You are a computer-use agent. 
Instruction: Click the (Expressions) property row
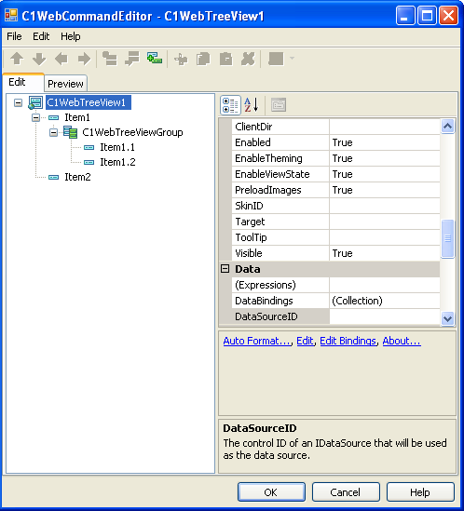pos(335,285)
